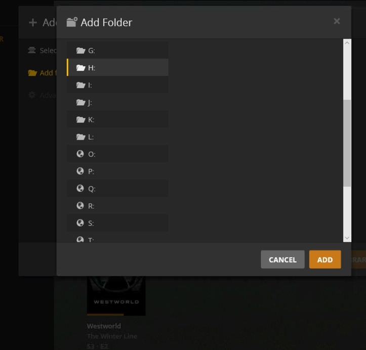Click the folder icon next to H:
The width and height of the screenshot is (366, 350).
pyautogui.click(x=81, y=68)
